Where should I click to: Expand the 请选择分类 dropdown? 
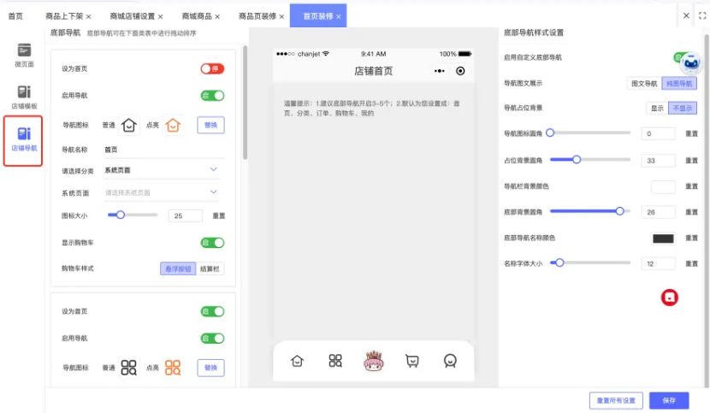click(162, 170)
